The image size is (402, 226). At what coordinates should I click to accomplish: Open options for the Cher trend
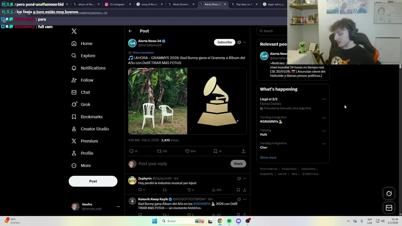324,144
